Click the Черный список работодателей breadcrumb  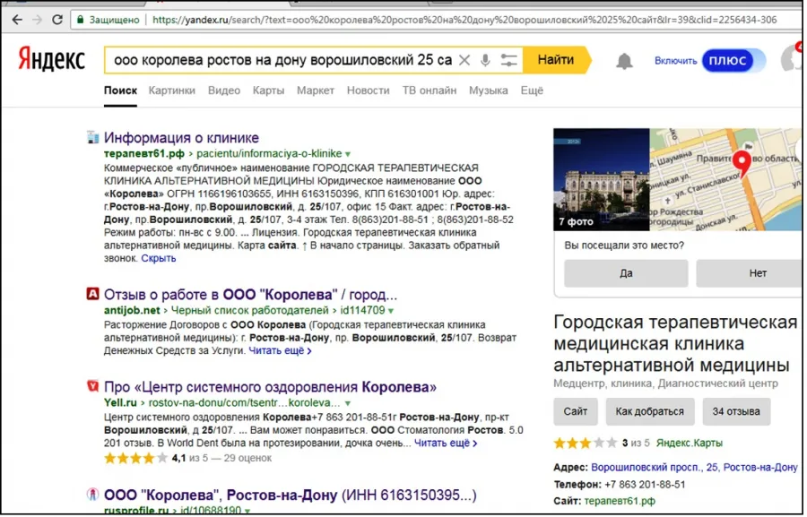click(249, 310)
